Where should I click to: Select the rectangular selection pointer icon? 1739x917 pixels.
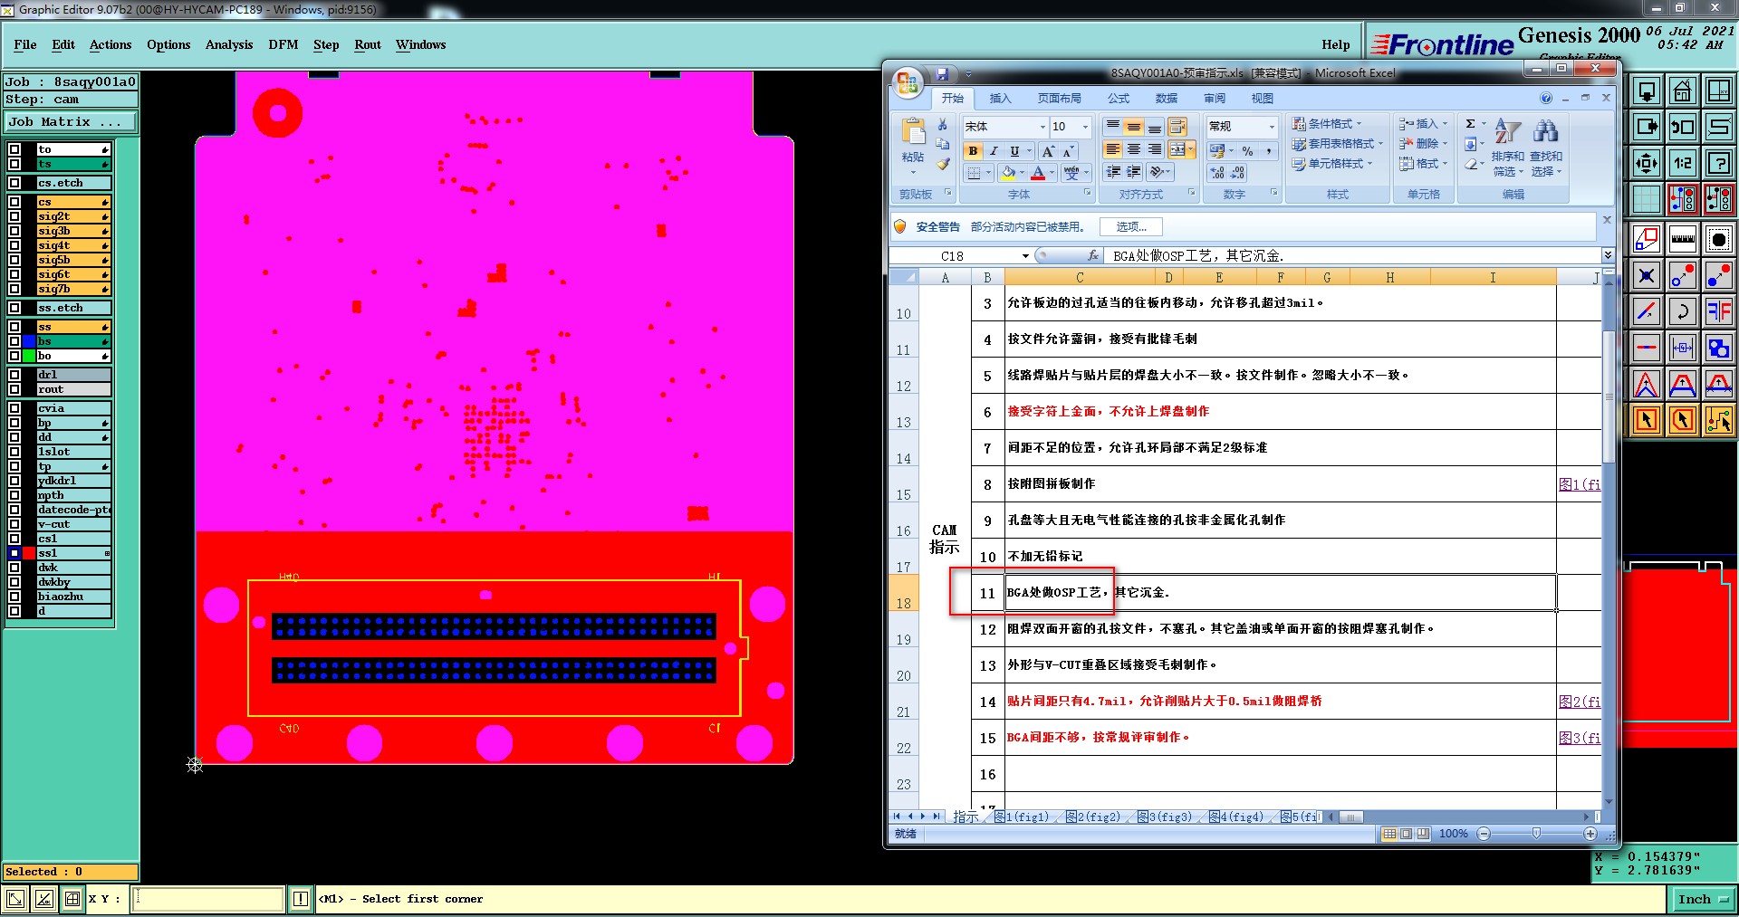(x=1646, y=420)
